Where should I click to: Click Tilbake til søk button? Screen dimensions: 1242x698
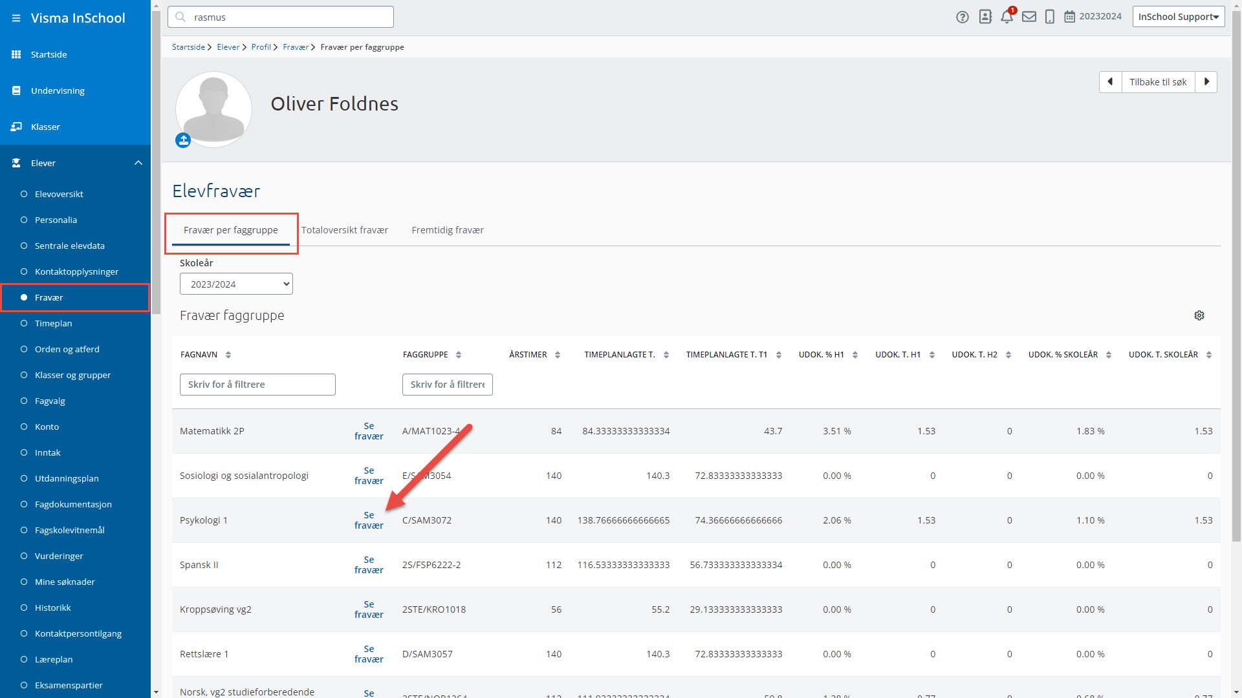click(1158, 82)
